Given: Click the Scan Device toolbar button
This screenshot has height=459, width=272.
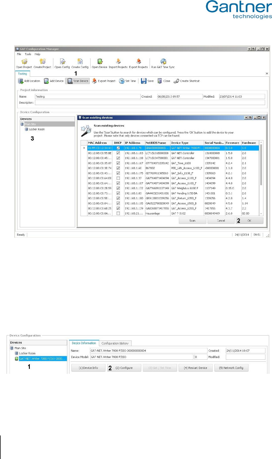Looking at the screenshot, I should pos(77,81).
